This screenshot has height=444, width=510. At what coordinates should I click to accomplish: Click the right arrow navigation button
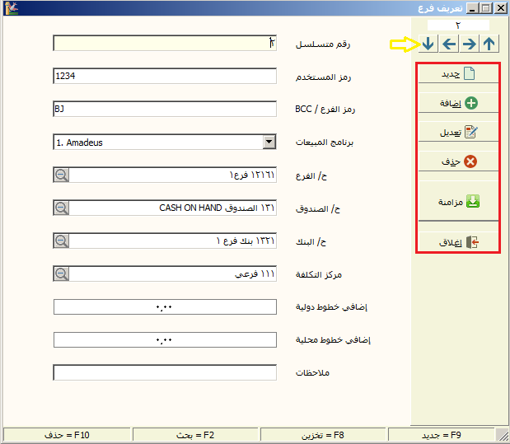point(469,44)
